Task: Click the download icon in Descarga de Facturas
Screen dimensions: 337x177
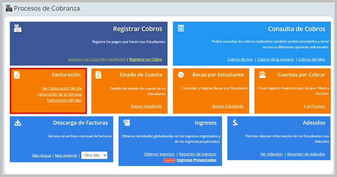Action: click(18, 123)
